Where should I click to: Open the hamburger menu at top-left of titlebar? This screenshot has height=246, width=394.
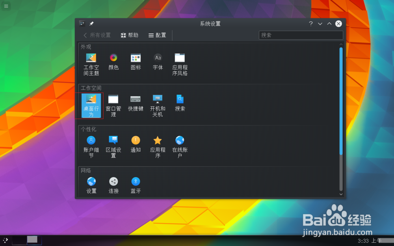(82, 24)
